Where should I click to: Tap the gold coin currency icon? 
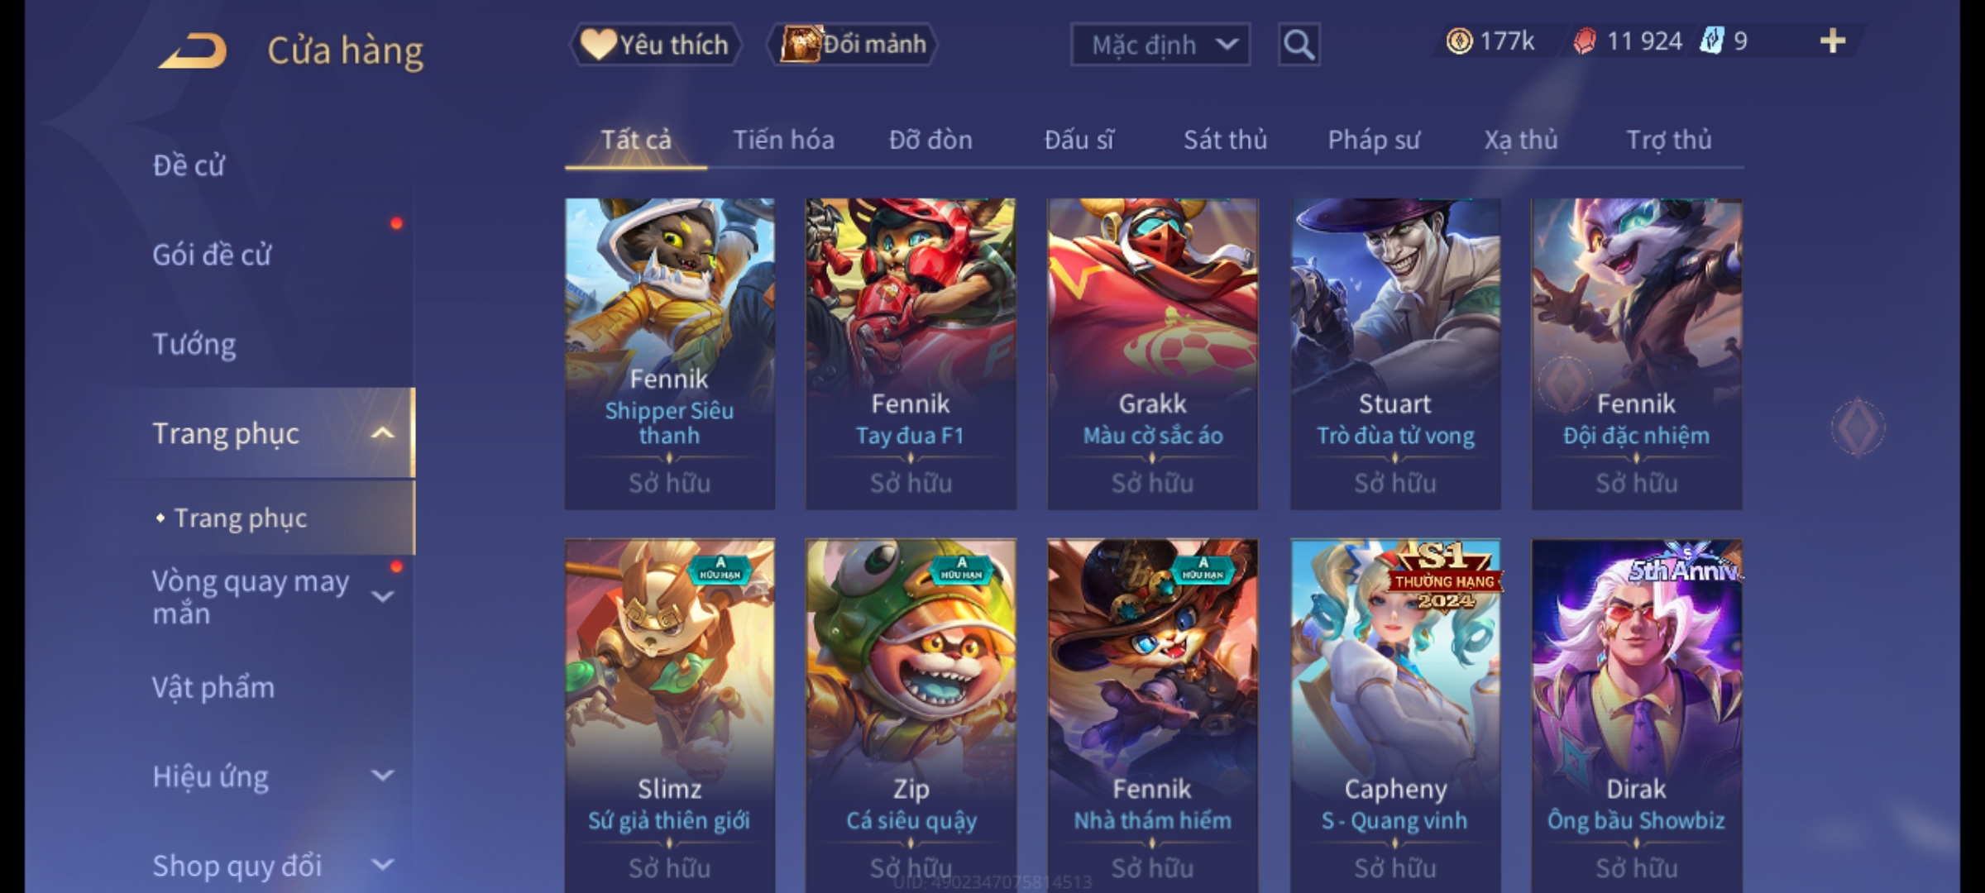[1459, 41]
